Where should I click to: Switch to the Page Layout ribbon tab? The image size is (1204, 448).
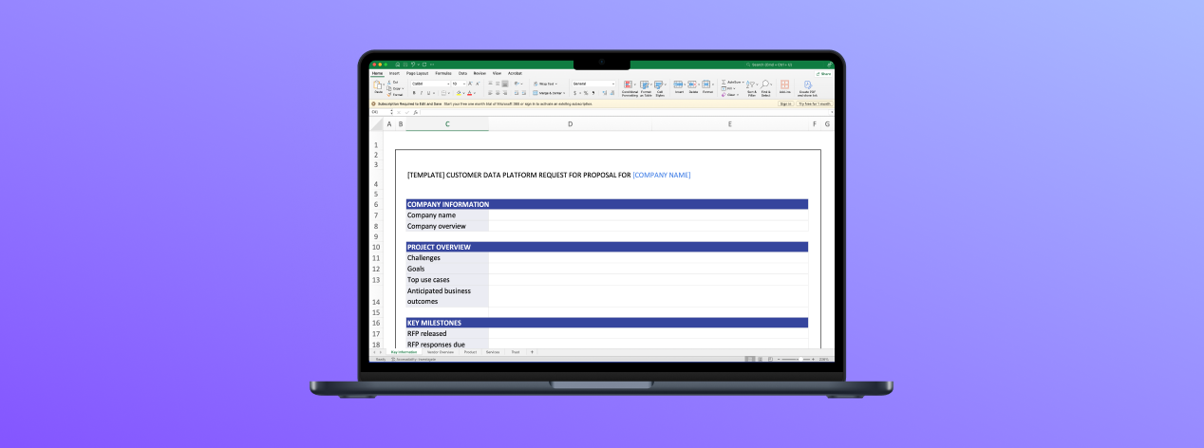coord(417,73)
